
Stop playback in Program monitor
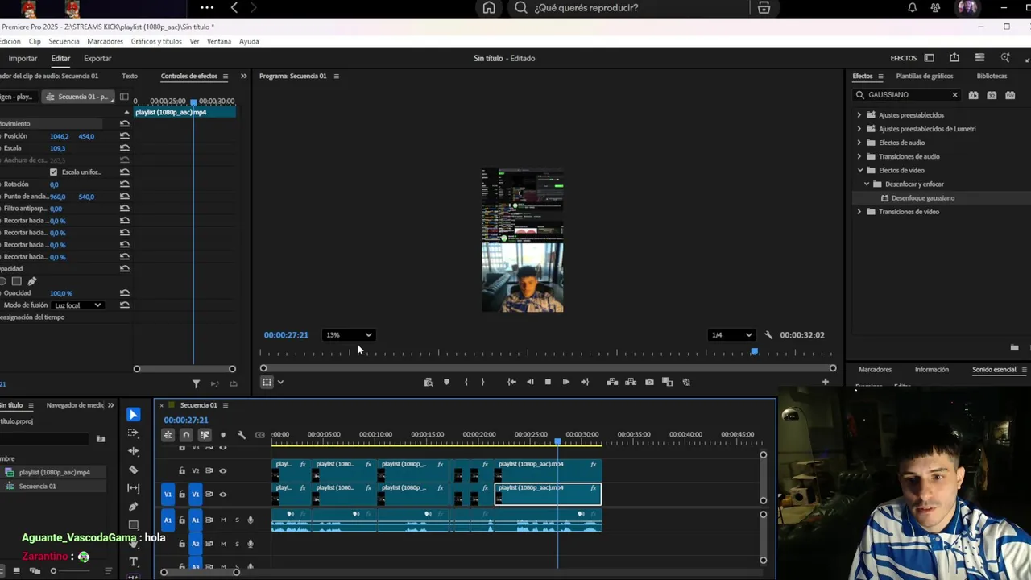click(548, 382)
